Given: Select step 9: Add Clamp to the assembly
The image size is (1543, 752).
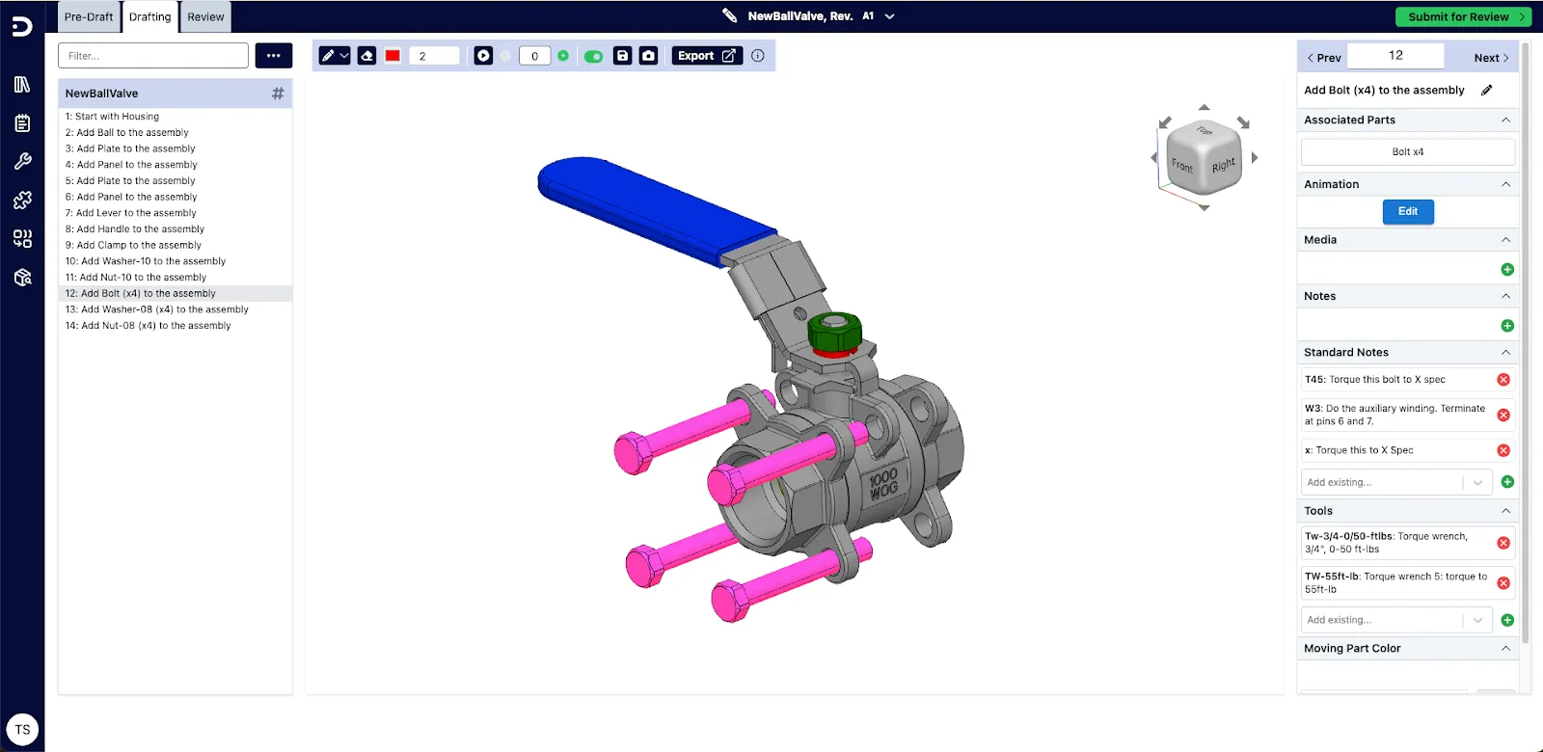Looking at the screenshot, I should point(175,245).
